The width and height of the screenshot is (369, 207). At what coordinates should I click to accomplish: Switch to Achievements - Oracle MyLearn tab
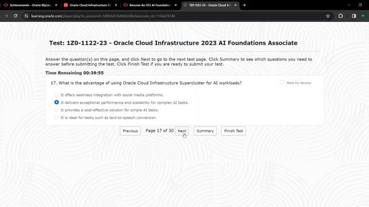point(31,5)
